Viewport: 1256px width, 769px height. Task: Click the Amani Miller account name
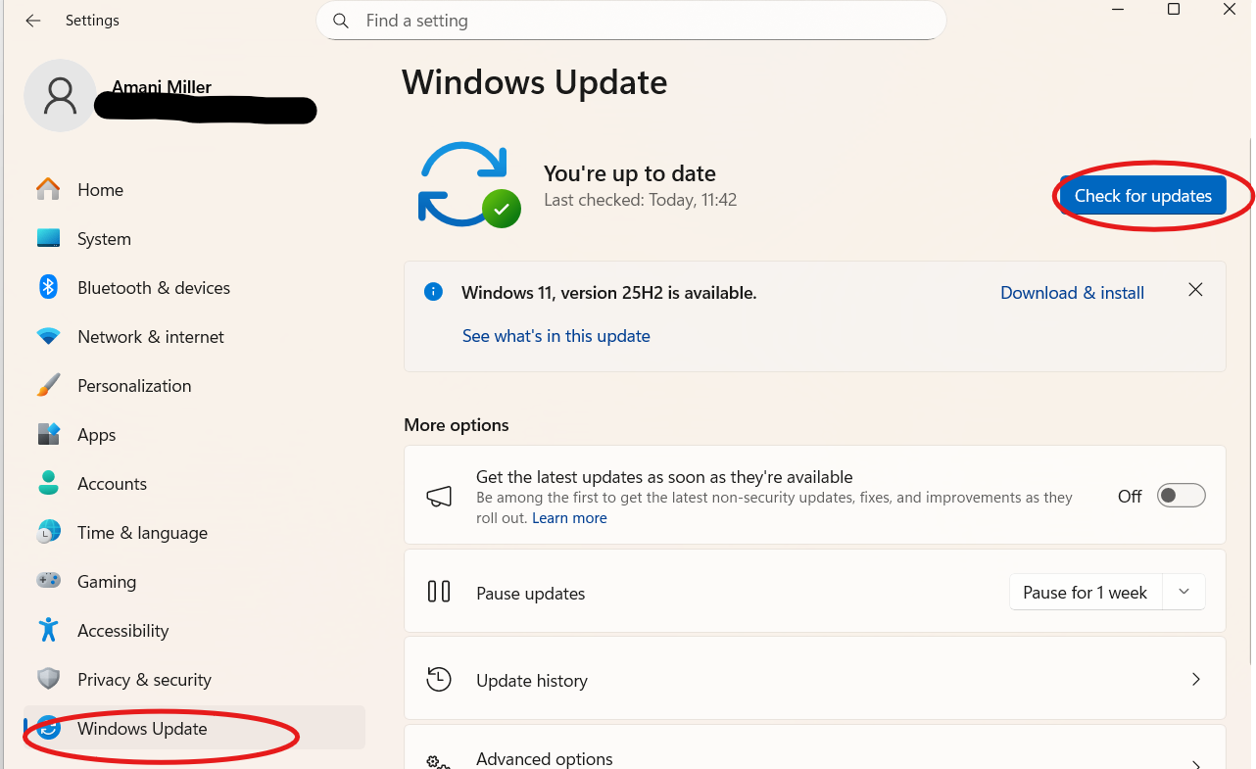[162, 87]
